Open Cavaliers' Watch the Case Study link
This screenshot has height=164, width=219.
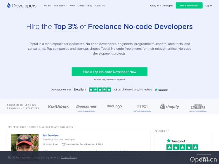pos(198,111)
